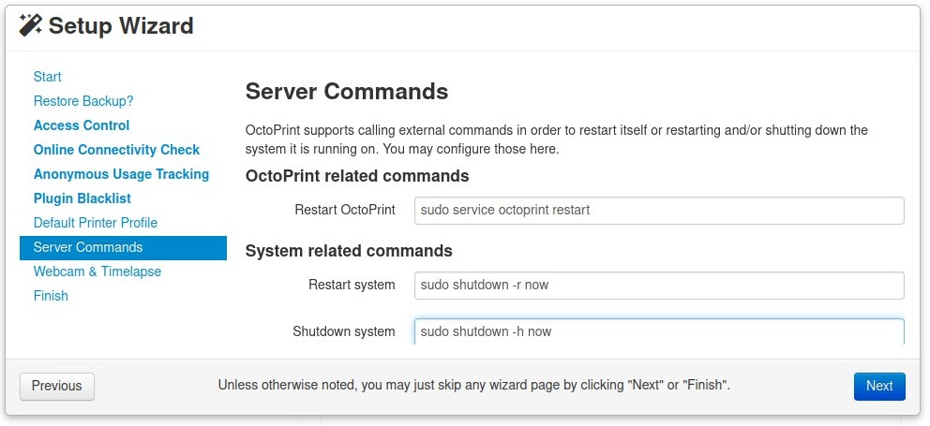Select the highlighted Server Commands step

(x=88, y=247)
